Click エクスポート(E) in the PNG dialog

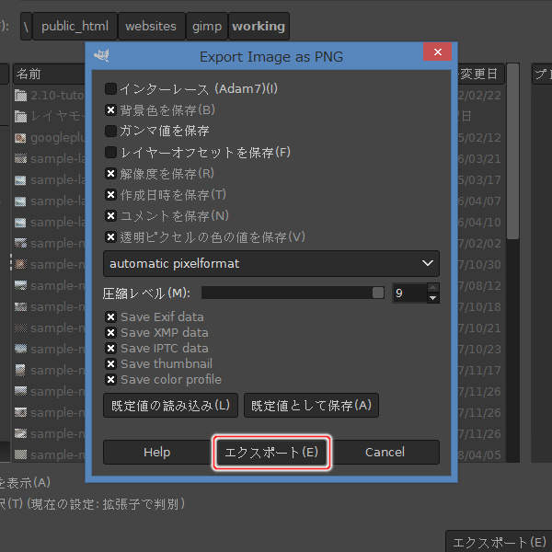[271, 453]
